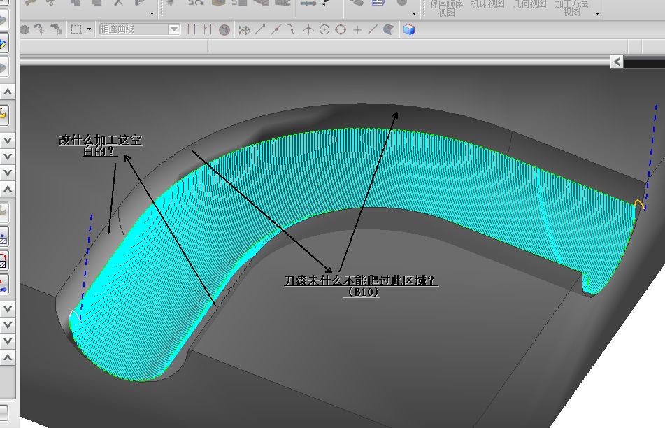
Task: Click the collapse arrow button above viewport
Action: (617, 62)
